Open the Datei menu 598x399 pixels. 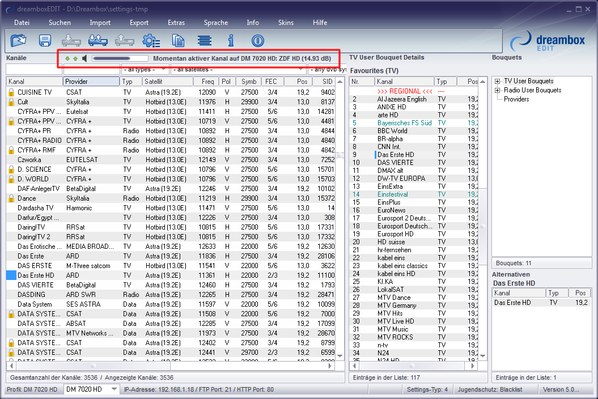click(22, 23)
